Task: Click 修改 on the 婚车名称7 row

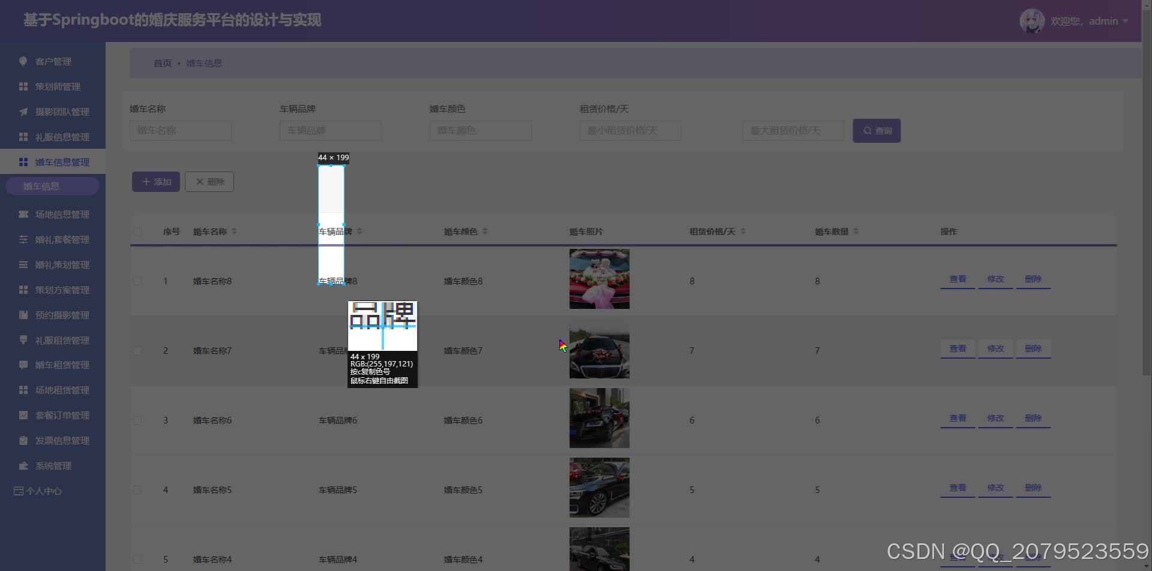Action: [995, 348]
